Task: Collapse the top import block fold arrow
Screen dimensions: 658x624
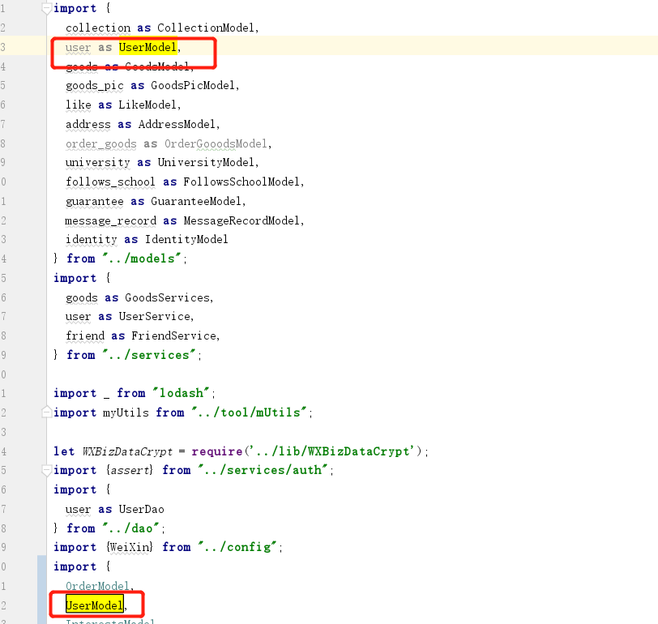Action: (x=45, y=8)
